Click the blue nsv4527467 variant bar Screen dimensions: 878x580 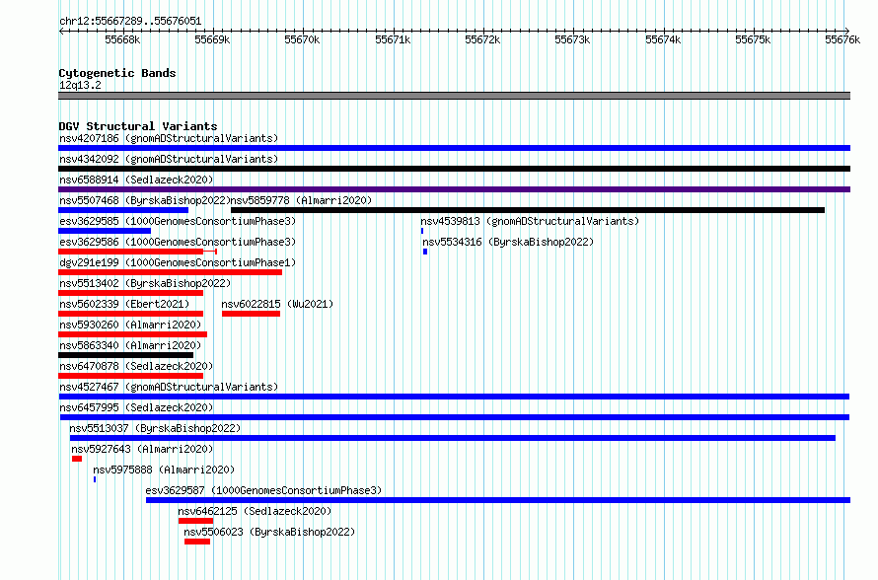click(x=454, y=397)
